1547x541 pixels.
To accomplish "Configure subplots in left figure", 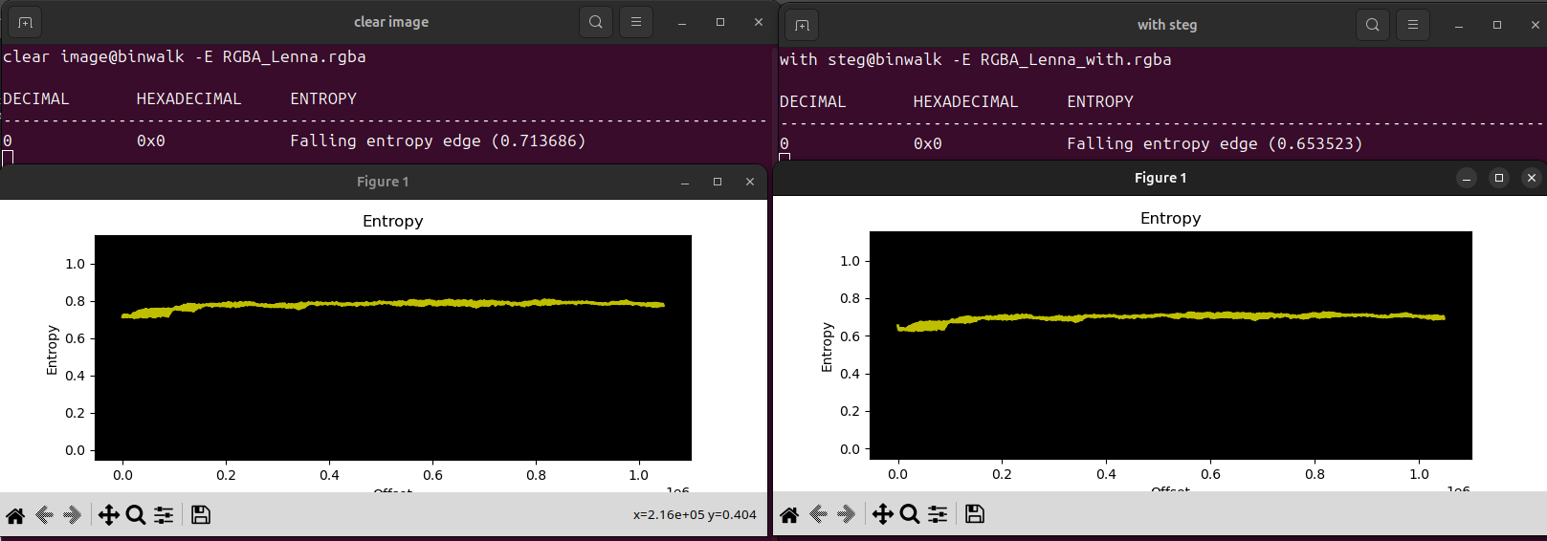I will [x=164, y=515].
